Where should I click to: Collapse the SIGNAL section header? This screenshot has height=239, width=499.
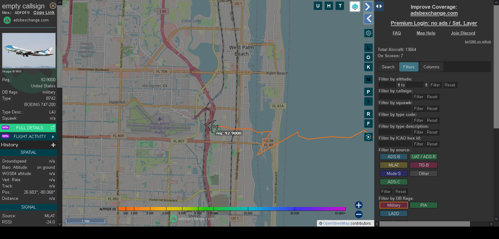coord(28,207)
